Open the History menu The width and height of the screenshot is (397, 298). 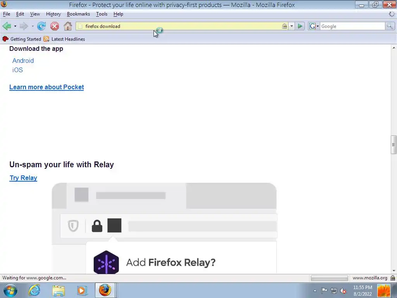point(54,14)
